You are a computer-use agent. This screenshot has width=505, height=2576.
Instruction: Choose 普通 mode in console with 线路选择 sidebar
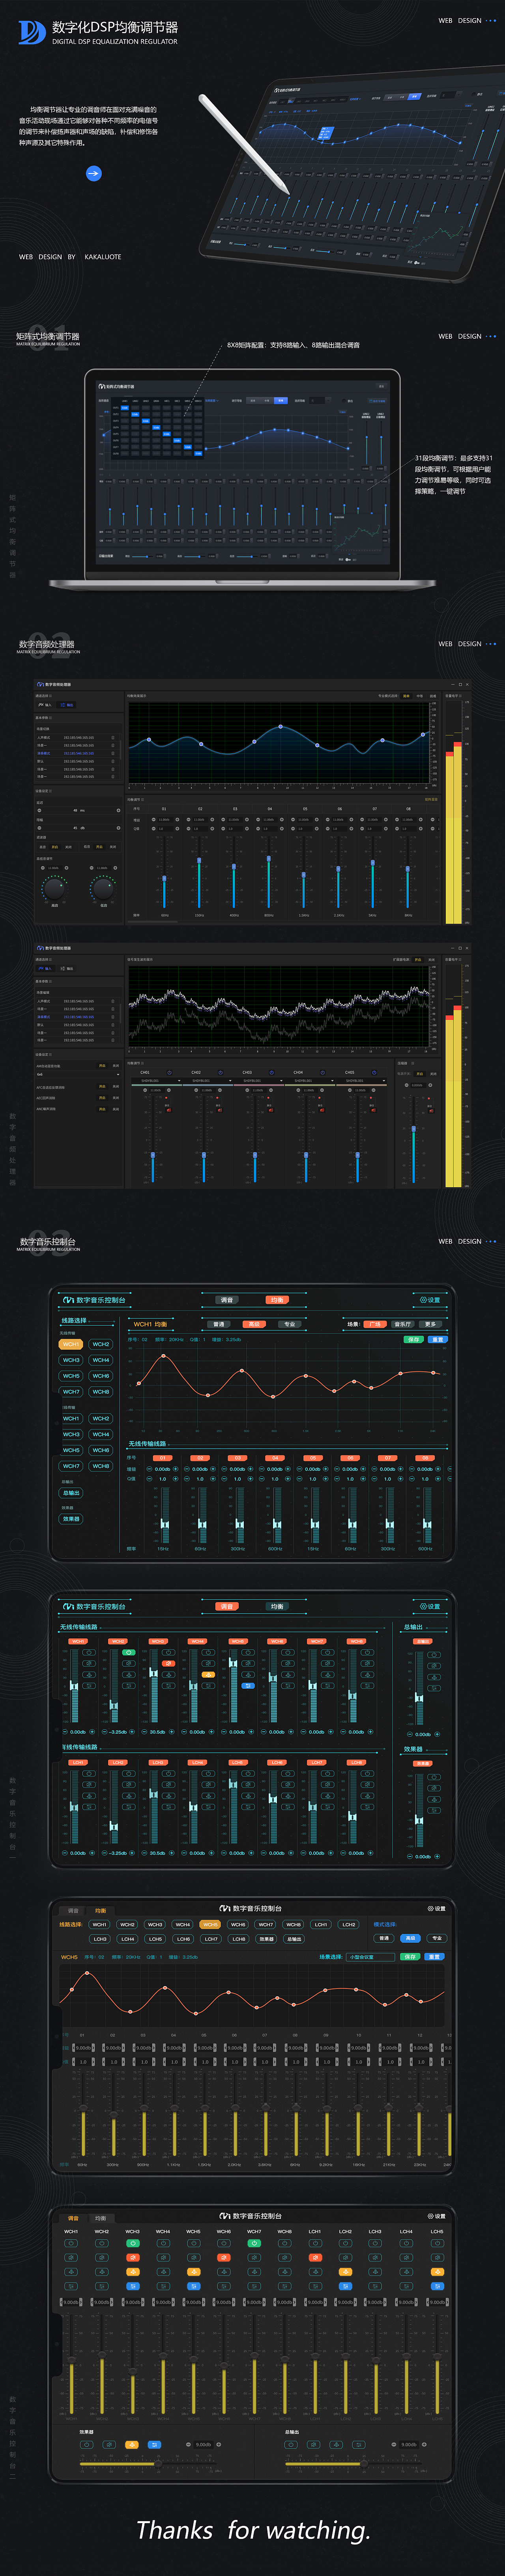pos(219,1324)
